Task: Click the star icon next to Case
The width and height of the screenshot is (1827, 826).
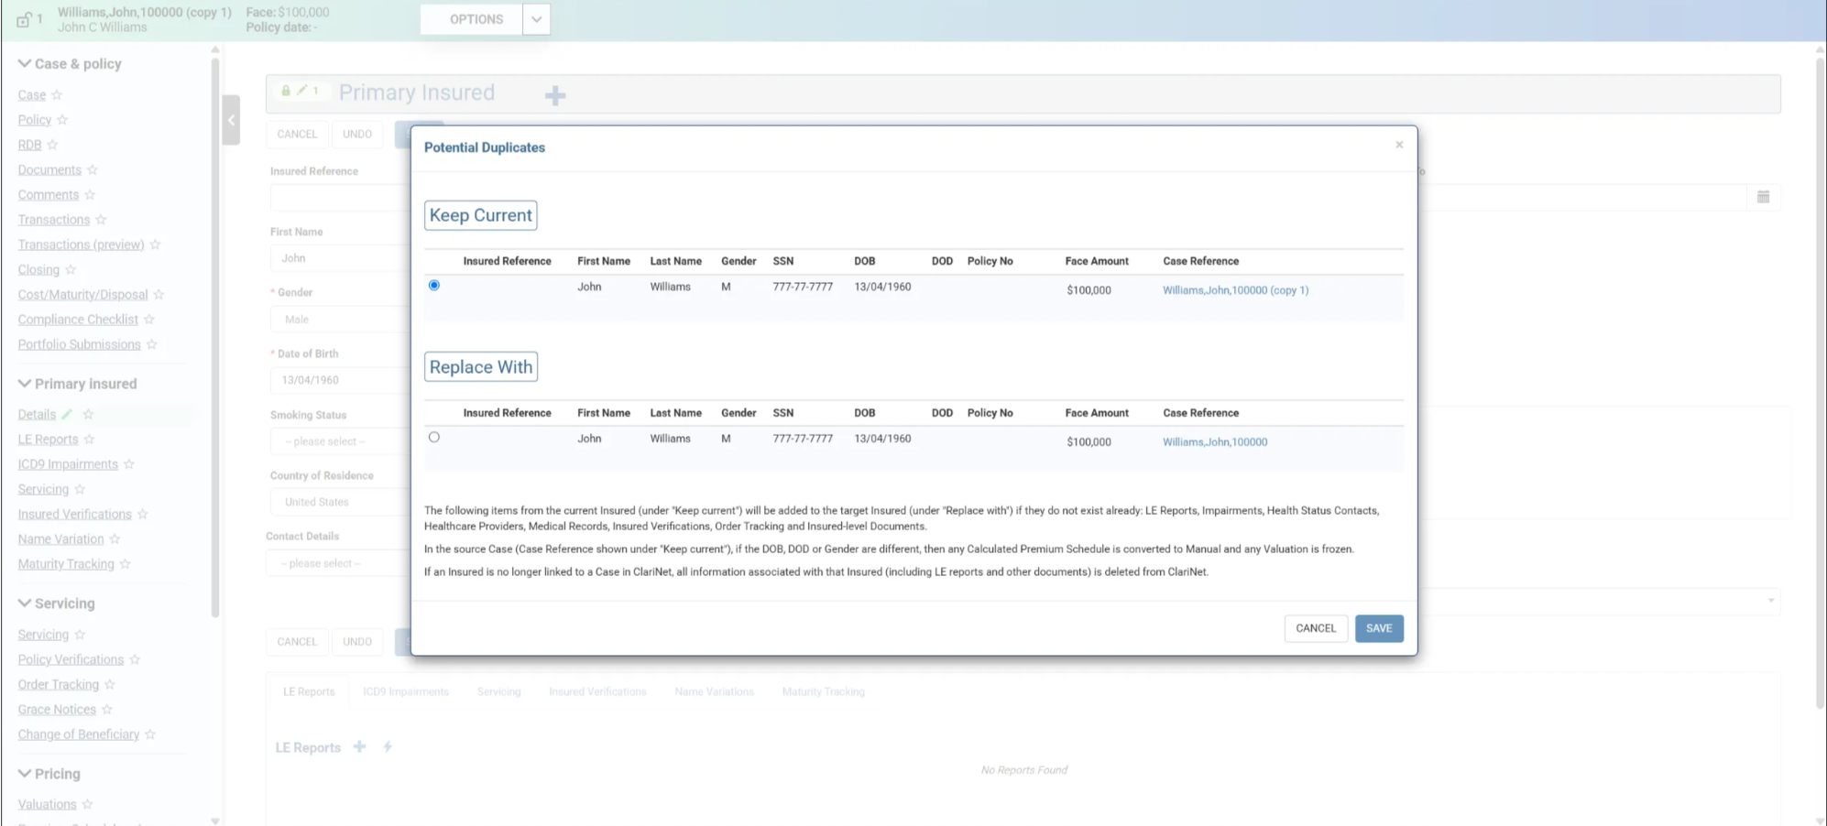Action: [x=57, y=95]
